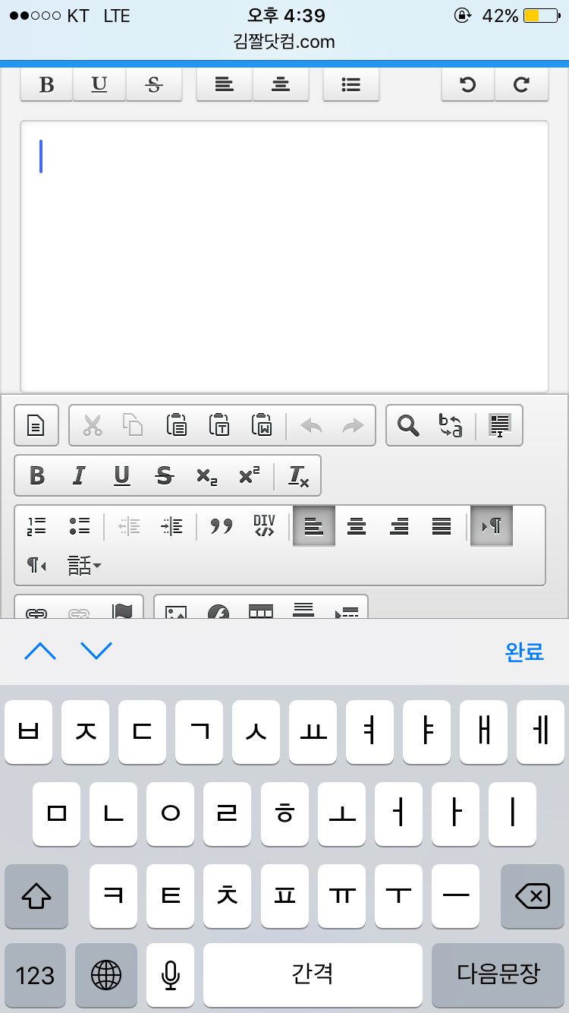
Task: Open the language dropdown
Action: coord(83,565)
